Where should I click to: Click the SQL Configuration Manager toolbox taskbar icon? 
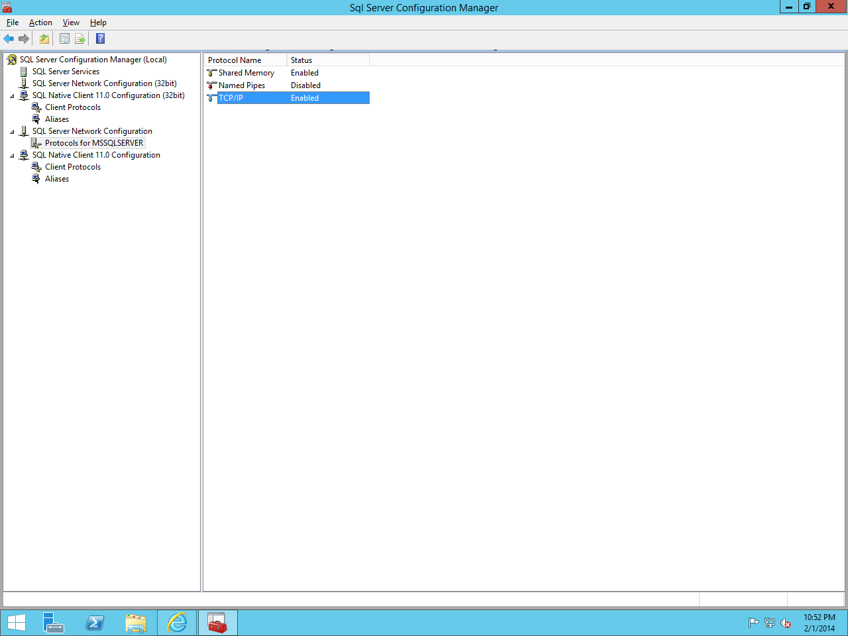(217, 623)
